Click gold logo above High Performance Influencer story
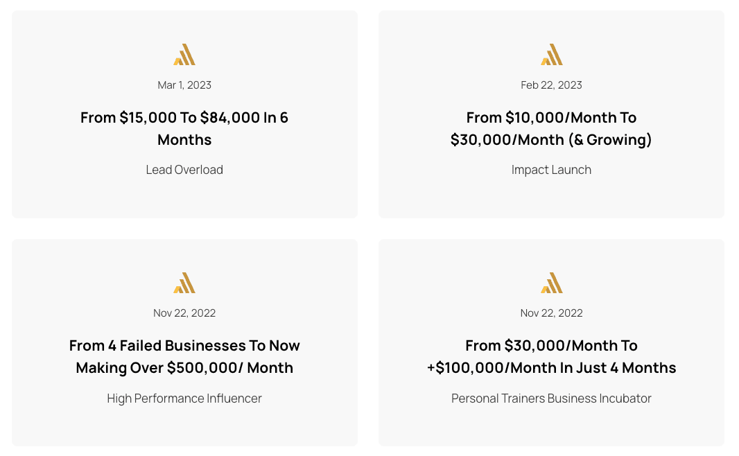The height and width of the screenshot is (456, 739). 184,283
